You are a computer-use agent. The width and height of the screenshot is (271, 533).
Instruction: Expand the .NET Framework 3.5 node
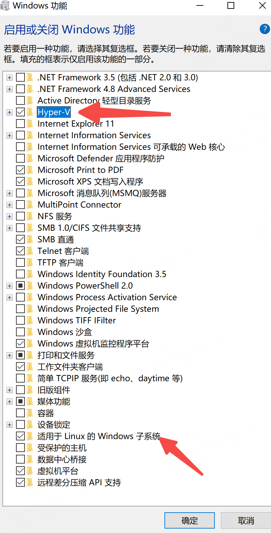tap(10, 78)
